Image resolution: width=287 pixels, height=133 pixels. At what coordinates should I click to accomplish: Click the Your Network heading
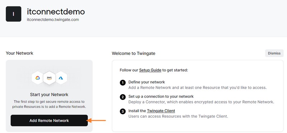(19, 53)
